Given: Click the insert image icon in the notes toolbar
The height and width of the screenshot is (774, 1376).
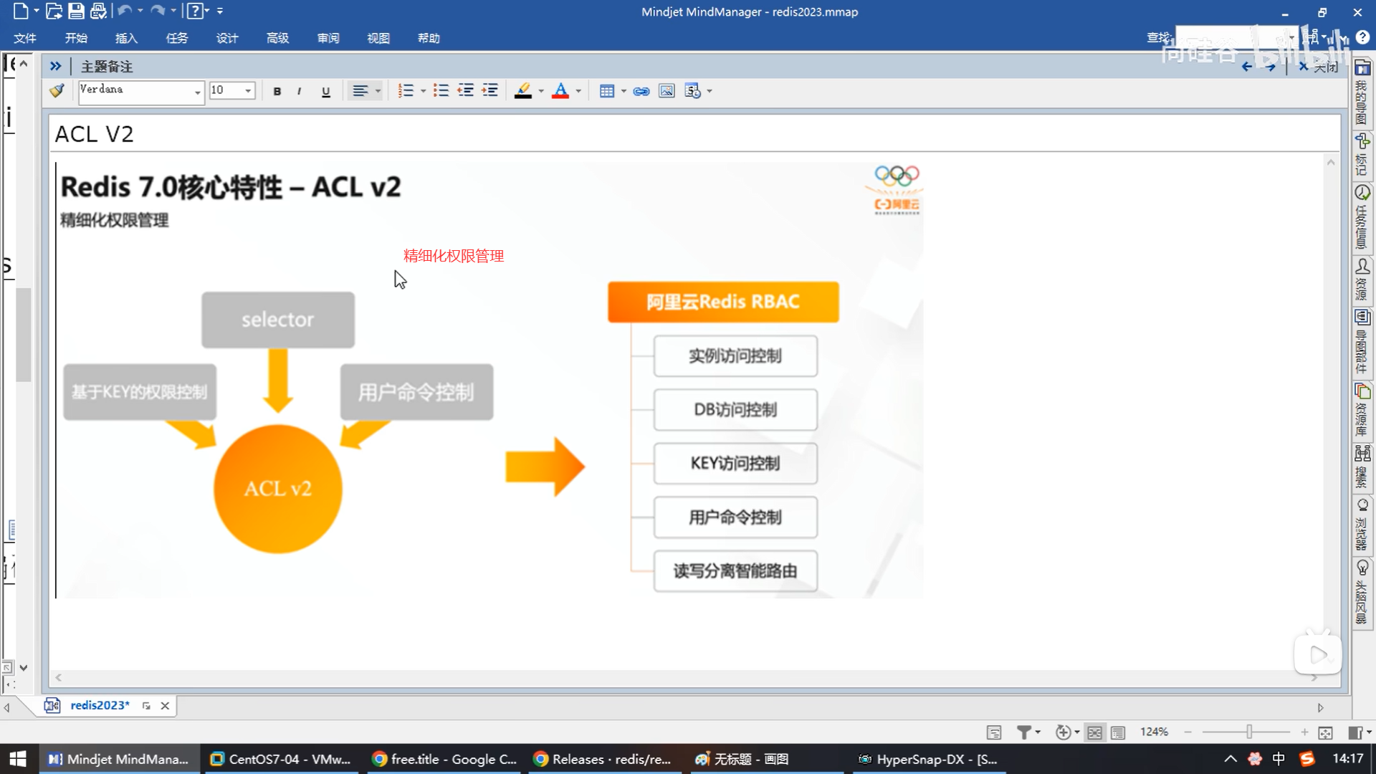Looking at the screenshot, I should point(666,91).
